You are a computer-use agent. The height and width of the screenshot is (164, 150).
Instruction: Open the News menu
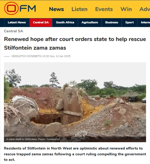[x=57, y=9]
